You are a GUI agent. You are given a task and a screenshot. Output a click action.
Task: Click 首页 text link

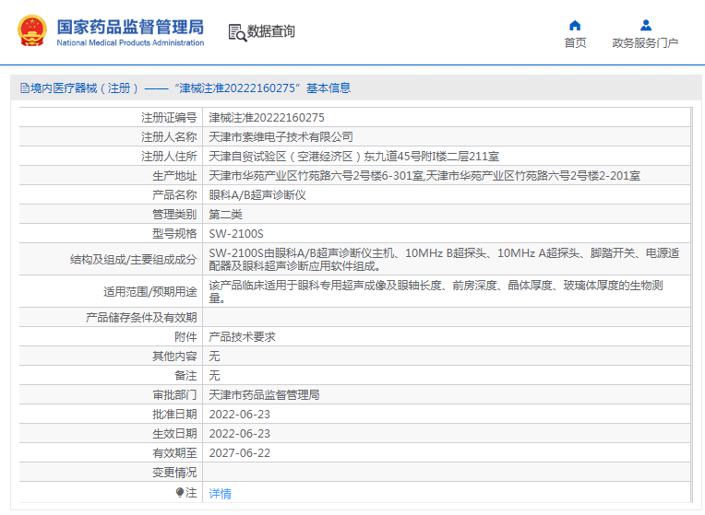pyautogui.click(x=575, y=42)
